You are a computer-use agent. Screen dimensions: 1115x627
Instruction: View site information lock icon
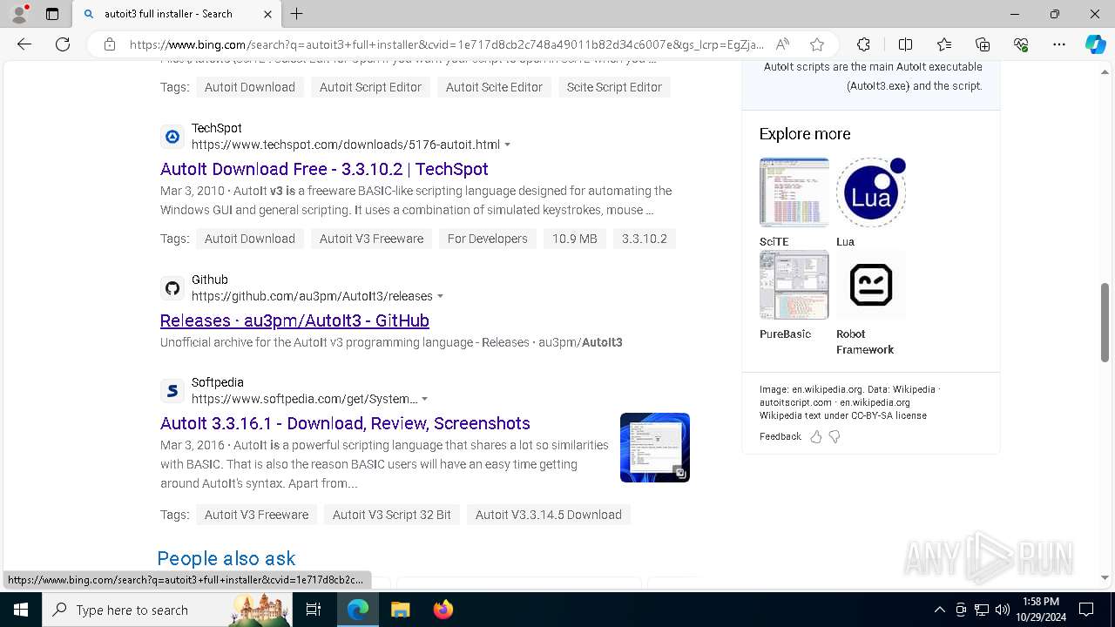[x=110, y=44]
